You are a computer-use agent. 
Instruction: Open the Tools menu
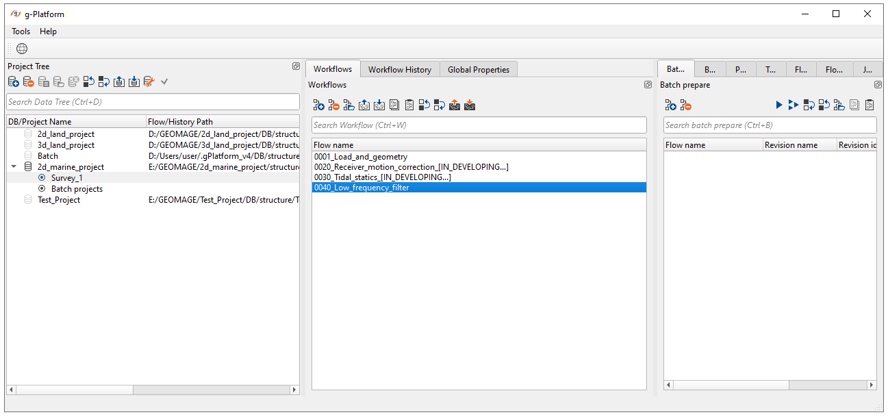pyautogui.click(x=21, y=31)
